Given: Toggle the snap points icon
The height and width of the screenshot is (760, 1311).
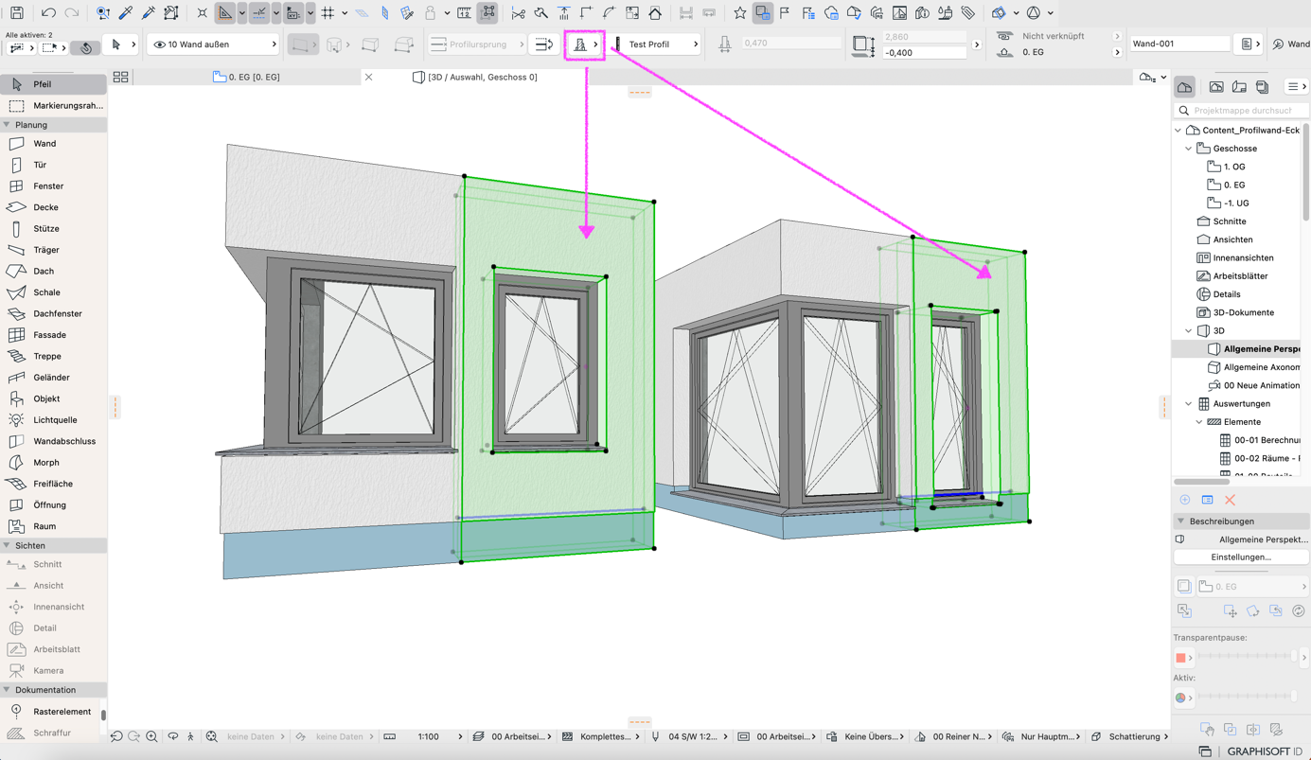Looking at the screenshot, I should 258,13.
